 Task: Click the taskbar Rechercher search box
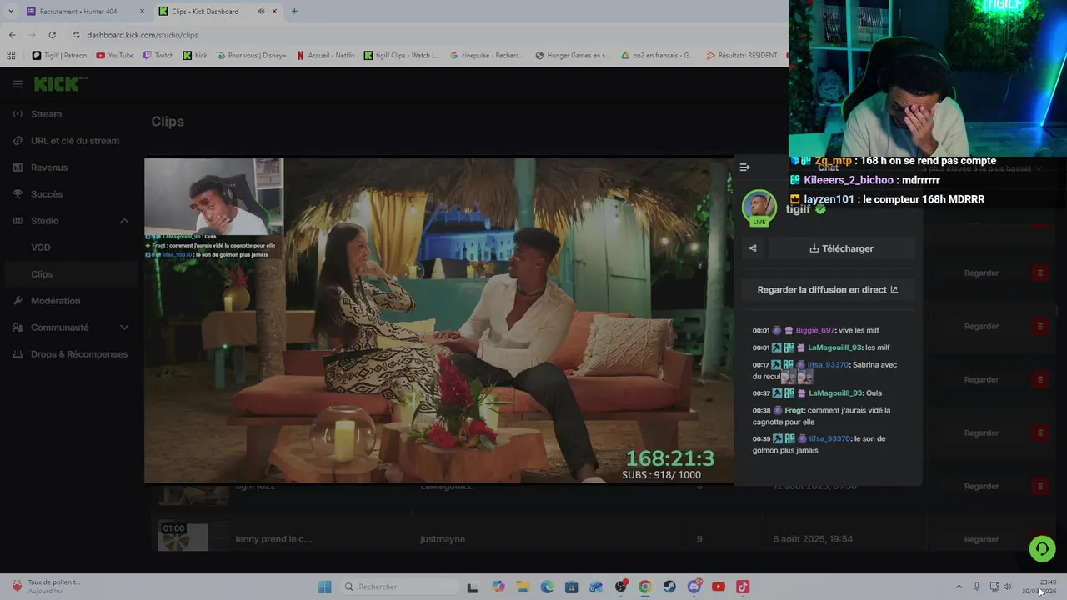(398, 587)
